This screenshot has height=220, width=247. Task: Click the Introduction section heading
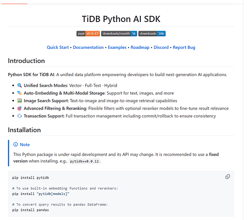(x=26, y=61)
